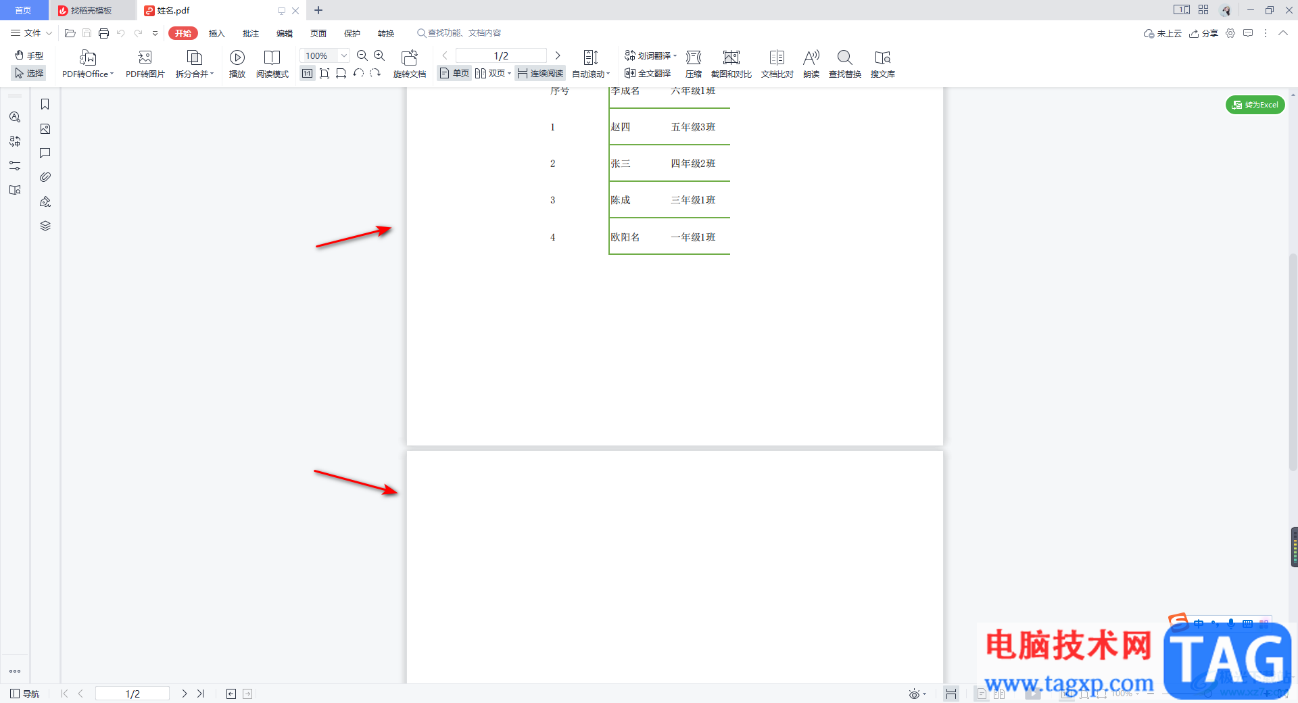Open 截图和对比 screenshot tool

pos(731,65)
